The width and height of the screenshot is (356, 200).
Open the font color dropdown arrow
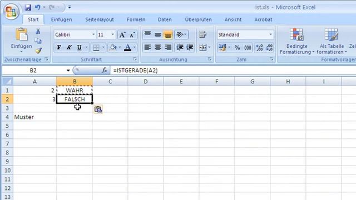[135, 47]
